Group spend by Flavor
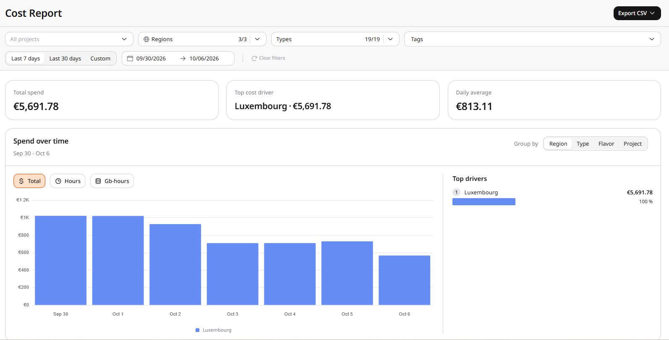669x340 pixels. 606,144
